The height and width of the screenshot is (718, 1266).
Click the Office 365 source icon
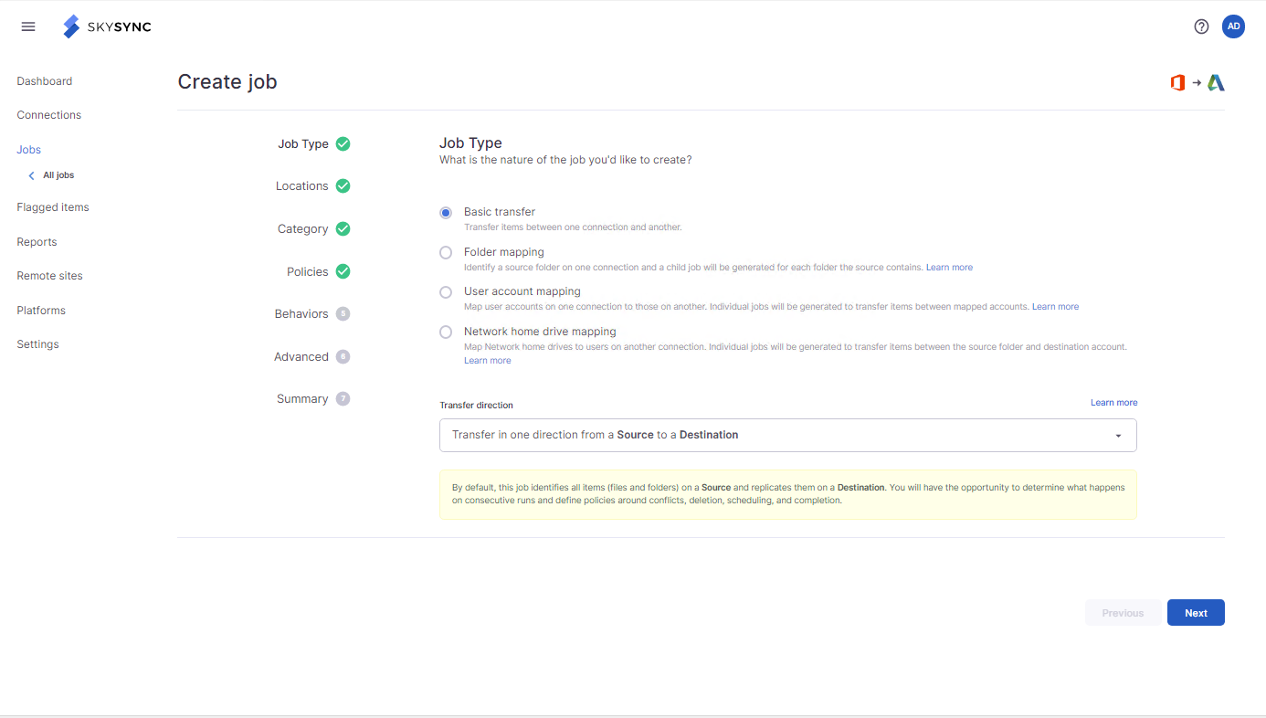point(1177,83)
